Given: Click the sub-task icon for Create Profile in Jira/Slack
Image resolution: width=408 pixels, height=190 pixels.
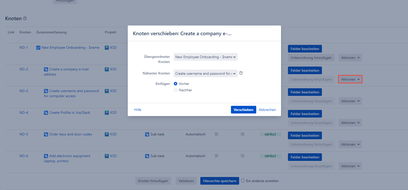Looking at the screenshot, I should click(x=46, y=113).
